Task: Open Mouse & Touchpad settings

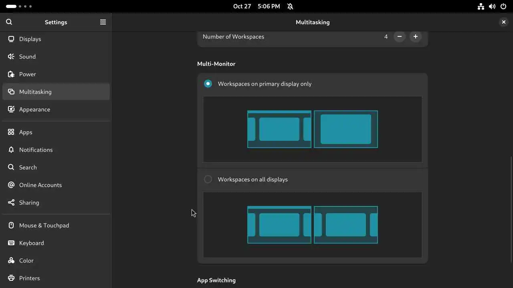Action: click(44, 225)
